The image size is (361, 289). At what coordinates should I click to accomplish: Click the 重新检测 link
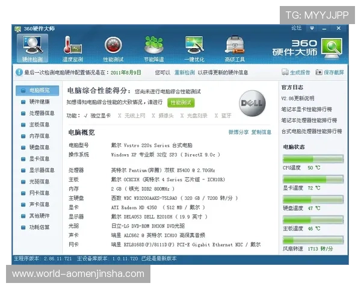[185, 72]
